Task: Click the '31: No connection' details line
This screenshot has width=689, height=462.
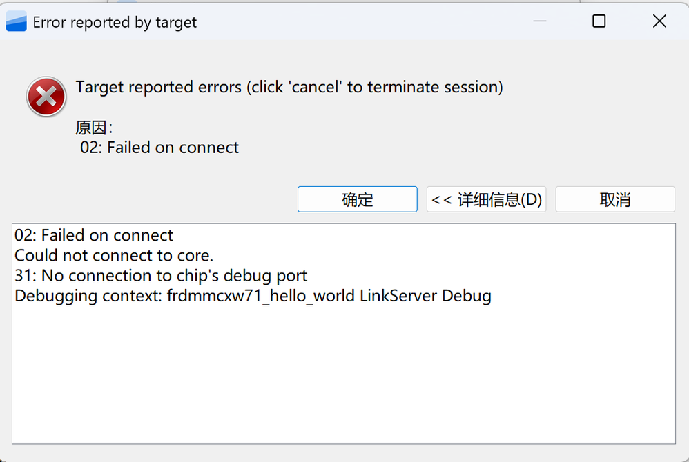Action: click(x=161, y=276)
